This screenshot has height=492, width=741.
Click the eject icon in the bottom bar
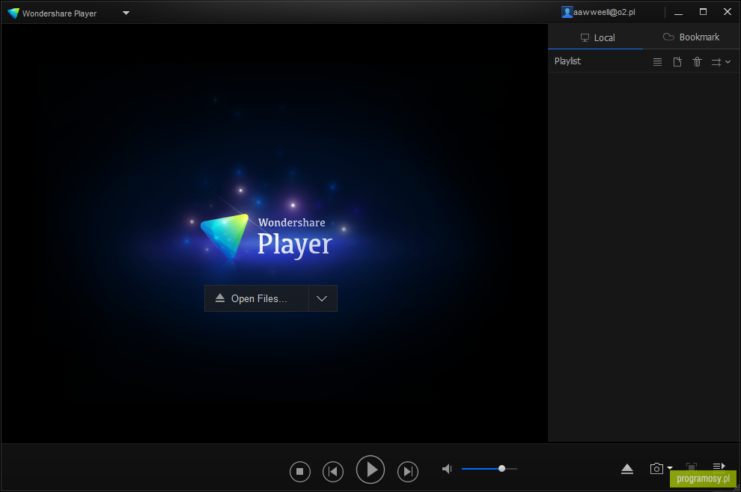pyautogui.click(x=627, y=469)
